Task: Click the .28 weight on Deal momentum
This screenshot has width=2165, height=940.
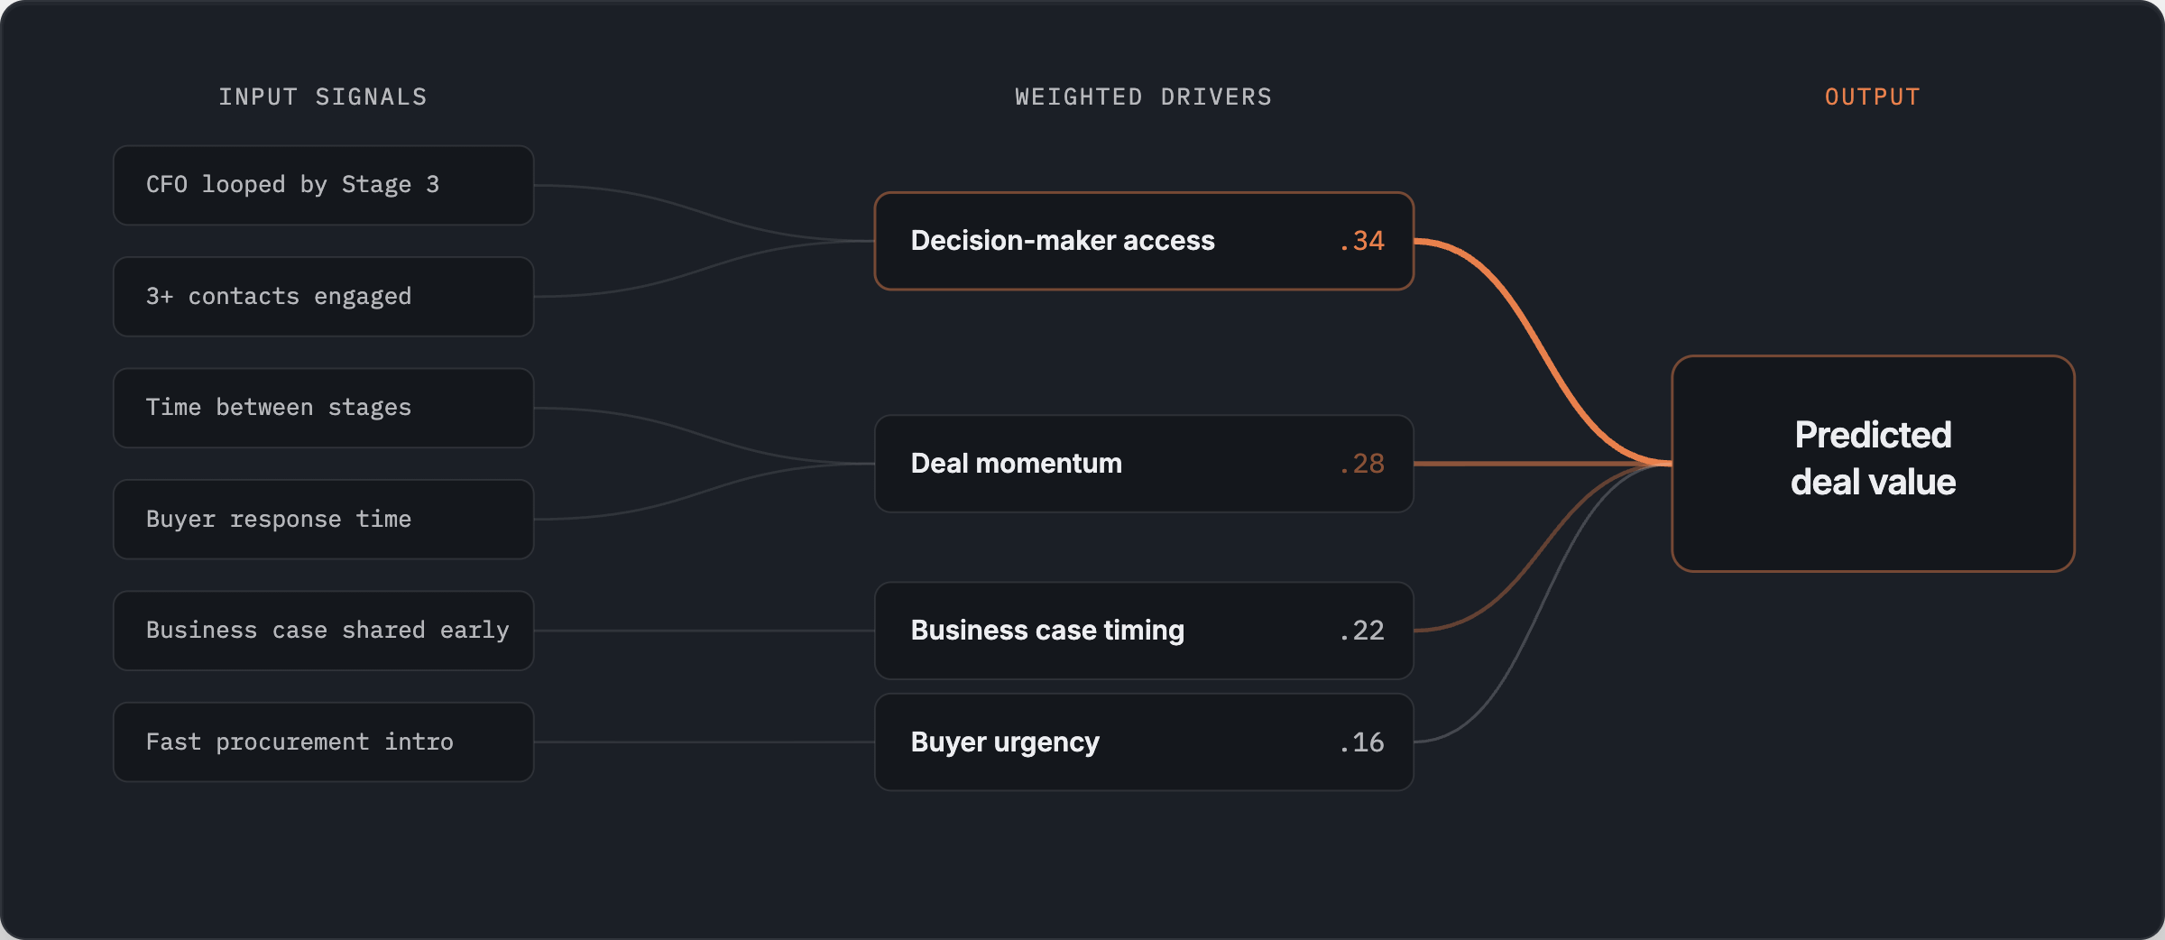Action: (x=1362, y=464)
